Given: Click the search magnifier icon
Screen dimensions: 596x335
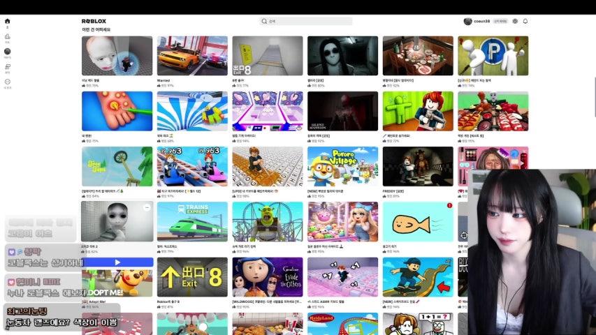Looking at the screenshot, I should pos(264,21).
